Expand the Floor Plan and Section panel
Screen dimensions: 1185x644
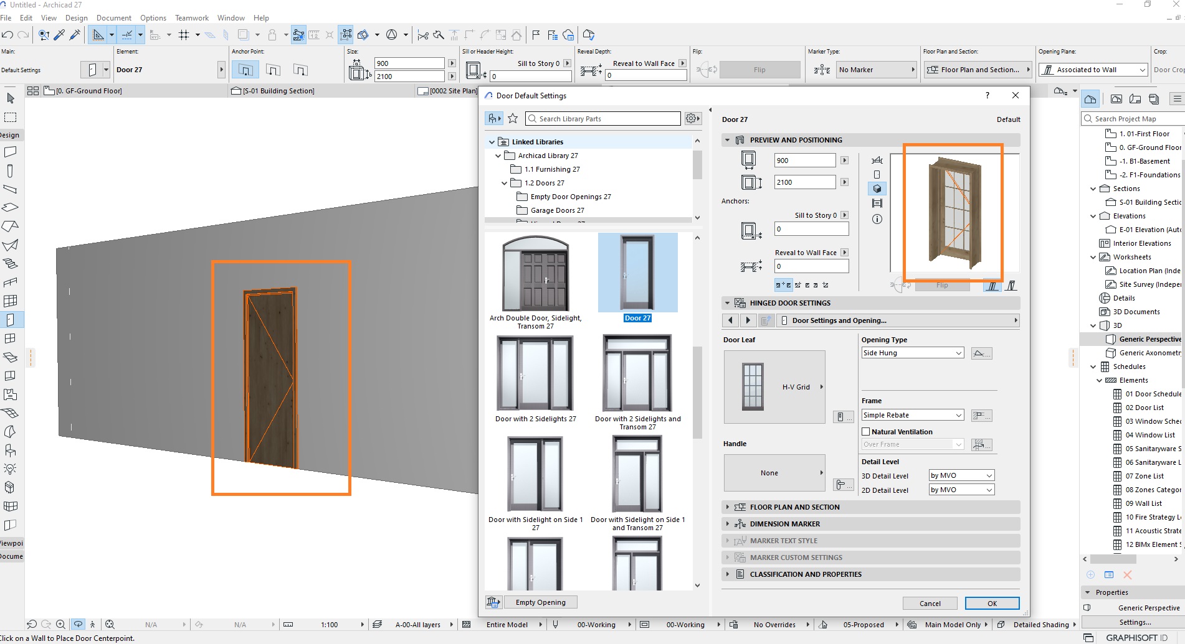(871, 507)
